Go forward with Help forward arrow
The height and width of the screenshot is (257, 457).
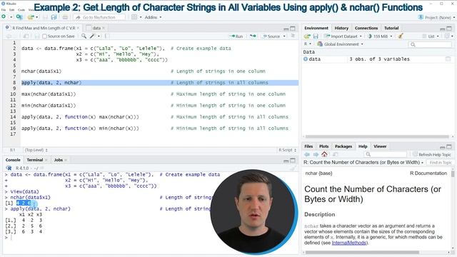click(316, 154)
